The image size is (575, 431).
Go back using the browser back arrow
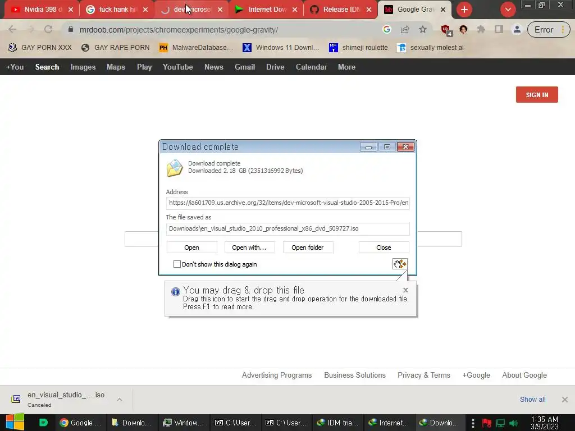[x=12, y=29]
